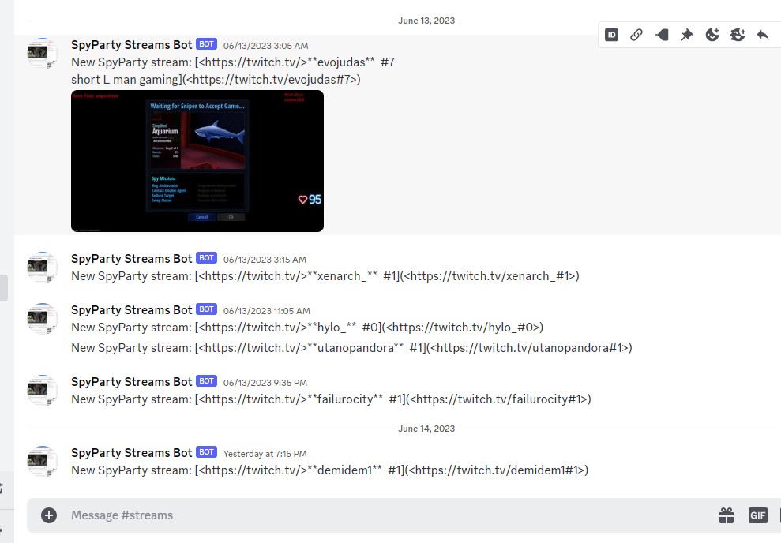
Task: Send a gift using the gift icon
Action: [x=727, y=515]
